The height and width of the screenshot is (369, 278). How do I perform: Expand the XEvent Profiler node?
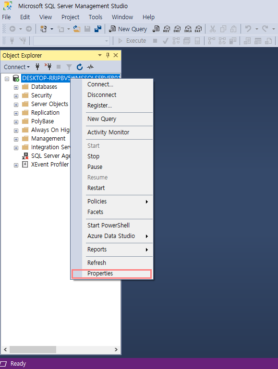point(16,165)
